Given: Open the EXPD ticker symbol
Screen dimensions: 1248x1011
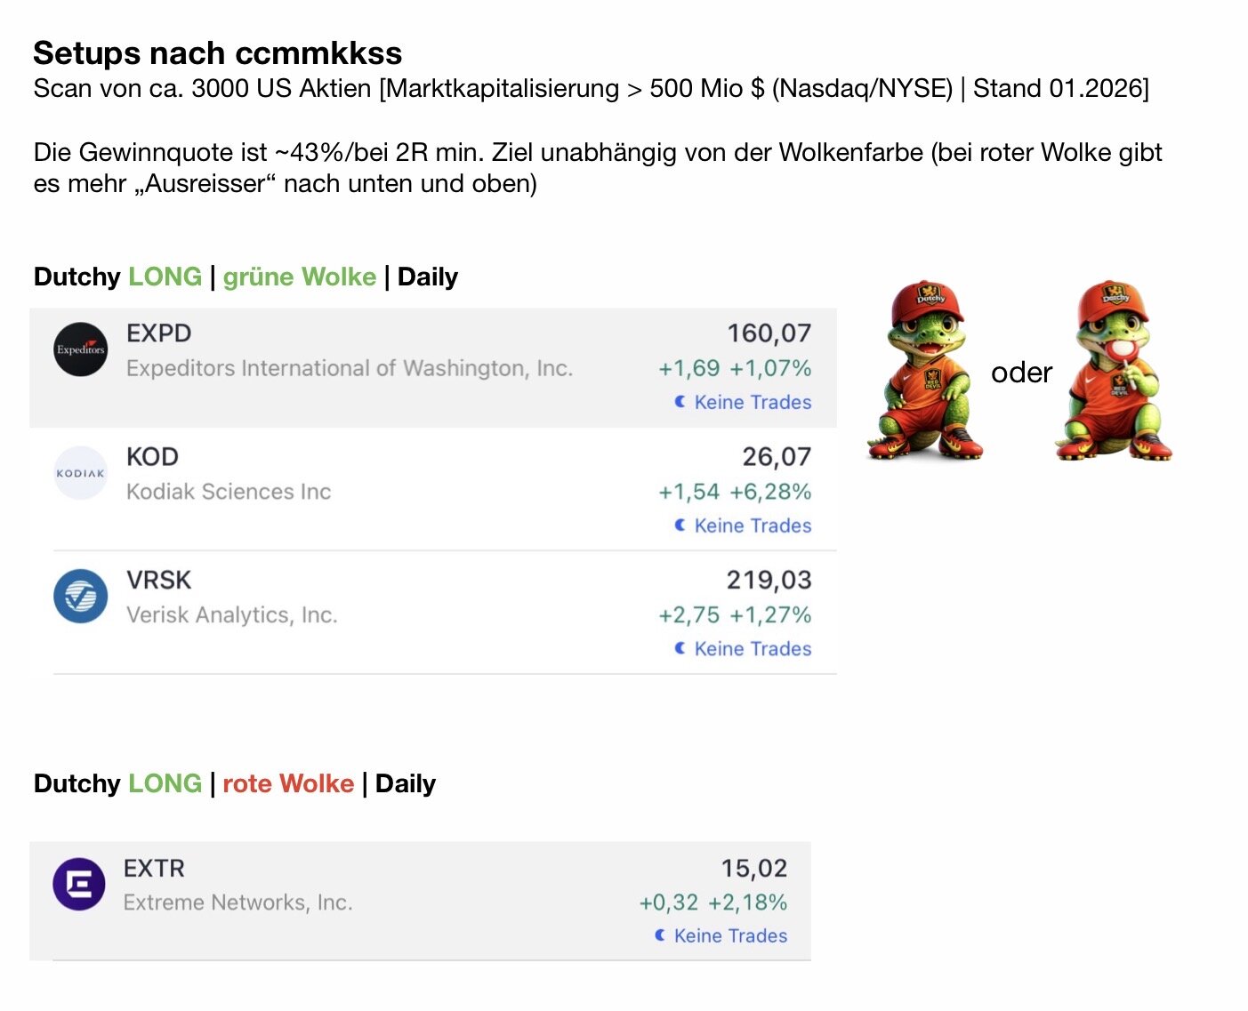Looking at the screenshot, I should click(x=158, y=333).
